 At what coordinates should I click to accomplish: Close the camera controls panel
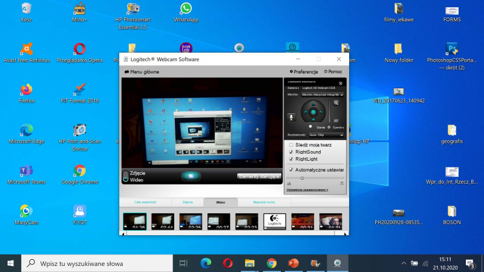(341, 83)
